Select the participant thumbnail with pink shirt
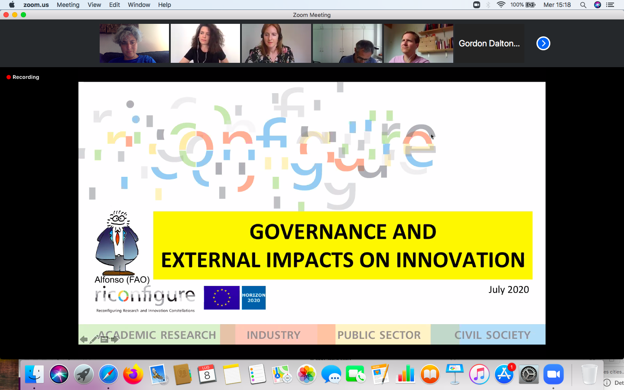The height and width of the screenshot is (390, 624). [419, 43]
